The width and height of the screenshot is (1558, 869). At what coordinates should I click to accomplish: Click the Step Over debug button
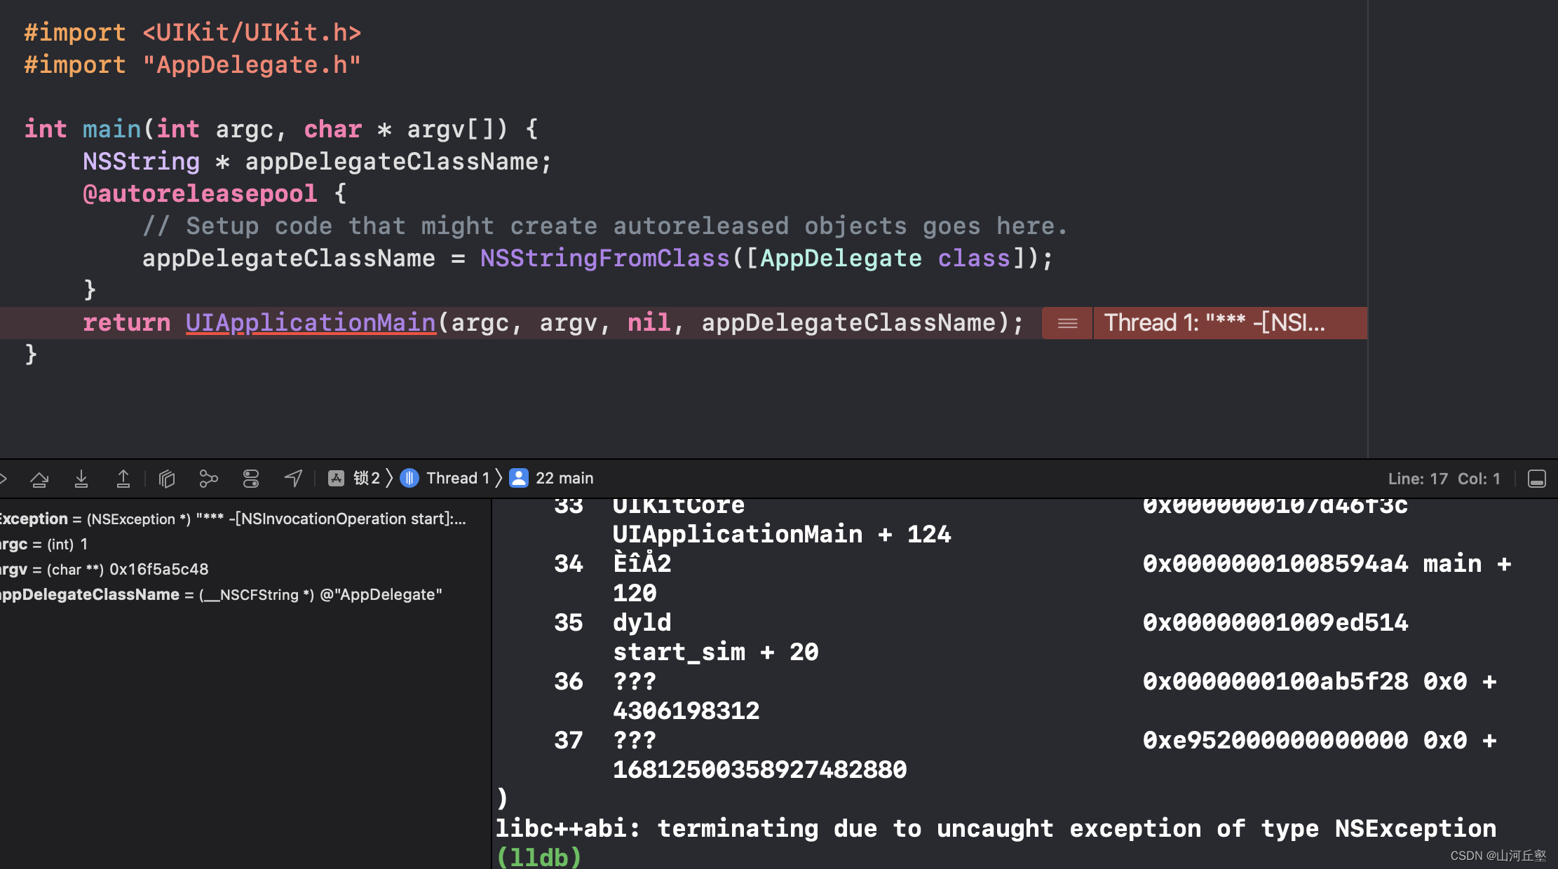pyautogui.click(x=39, y=479)
